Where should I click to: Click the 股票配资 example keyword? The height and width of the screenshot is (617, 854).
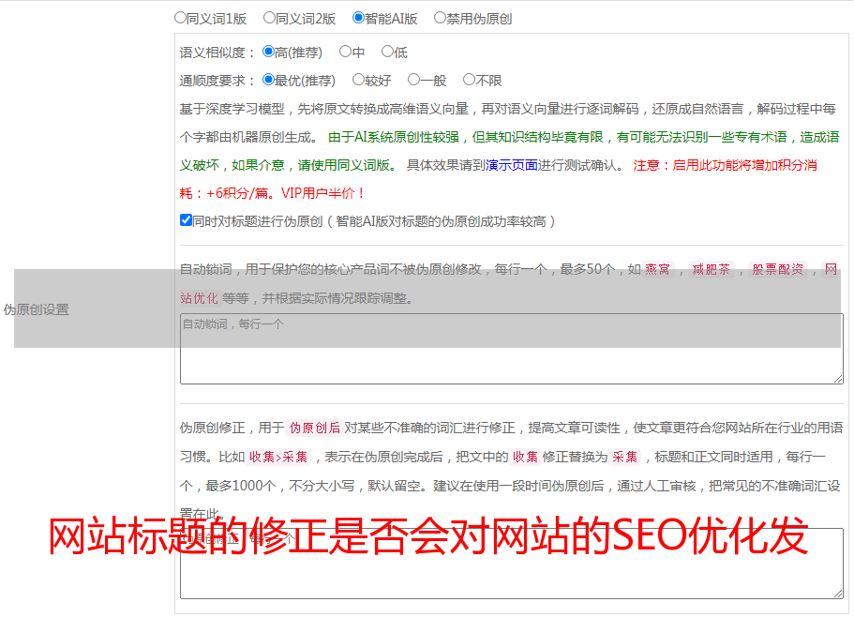[778, 269]
